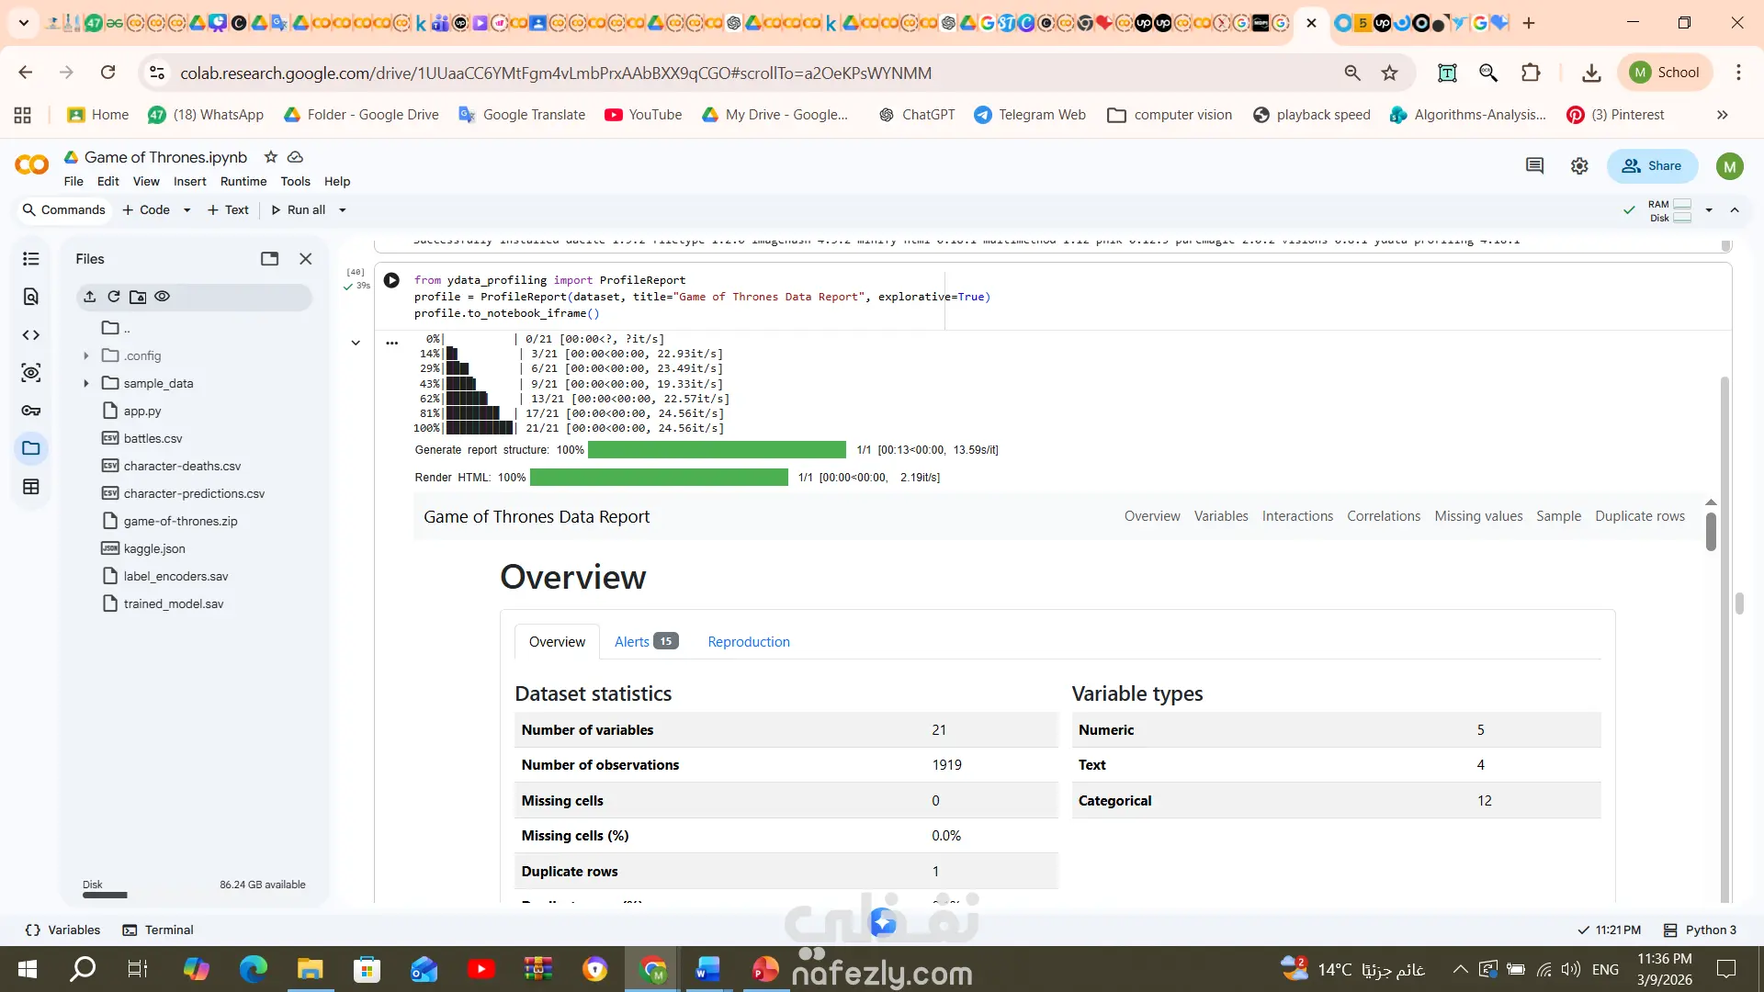This screenshot has height=992, width=1764.
Task: Open the table of contents sidebar icon
Action: click(30, 259)
